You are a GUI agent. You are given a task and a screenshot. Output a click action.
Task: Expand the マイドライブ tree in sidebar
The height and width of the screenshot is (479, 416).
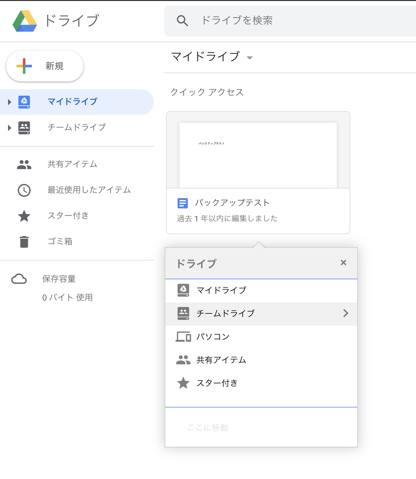coord(9,102)
